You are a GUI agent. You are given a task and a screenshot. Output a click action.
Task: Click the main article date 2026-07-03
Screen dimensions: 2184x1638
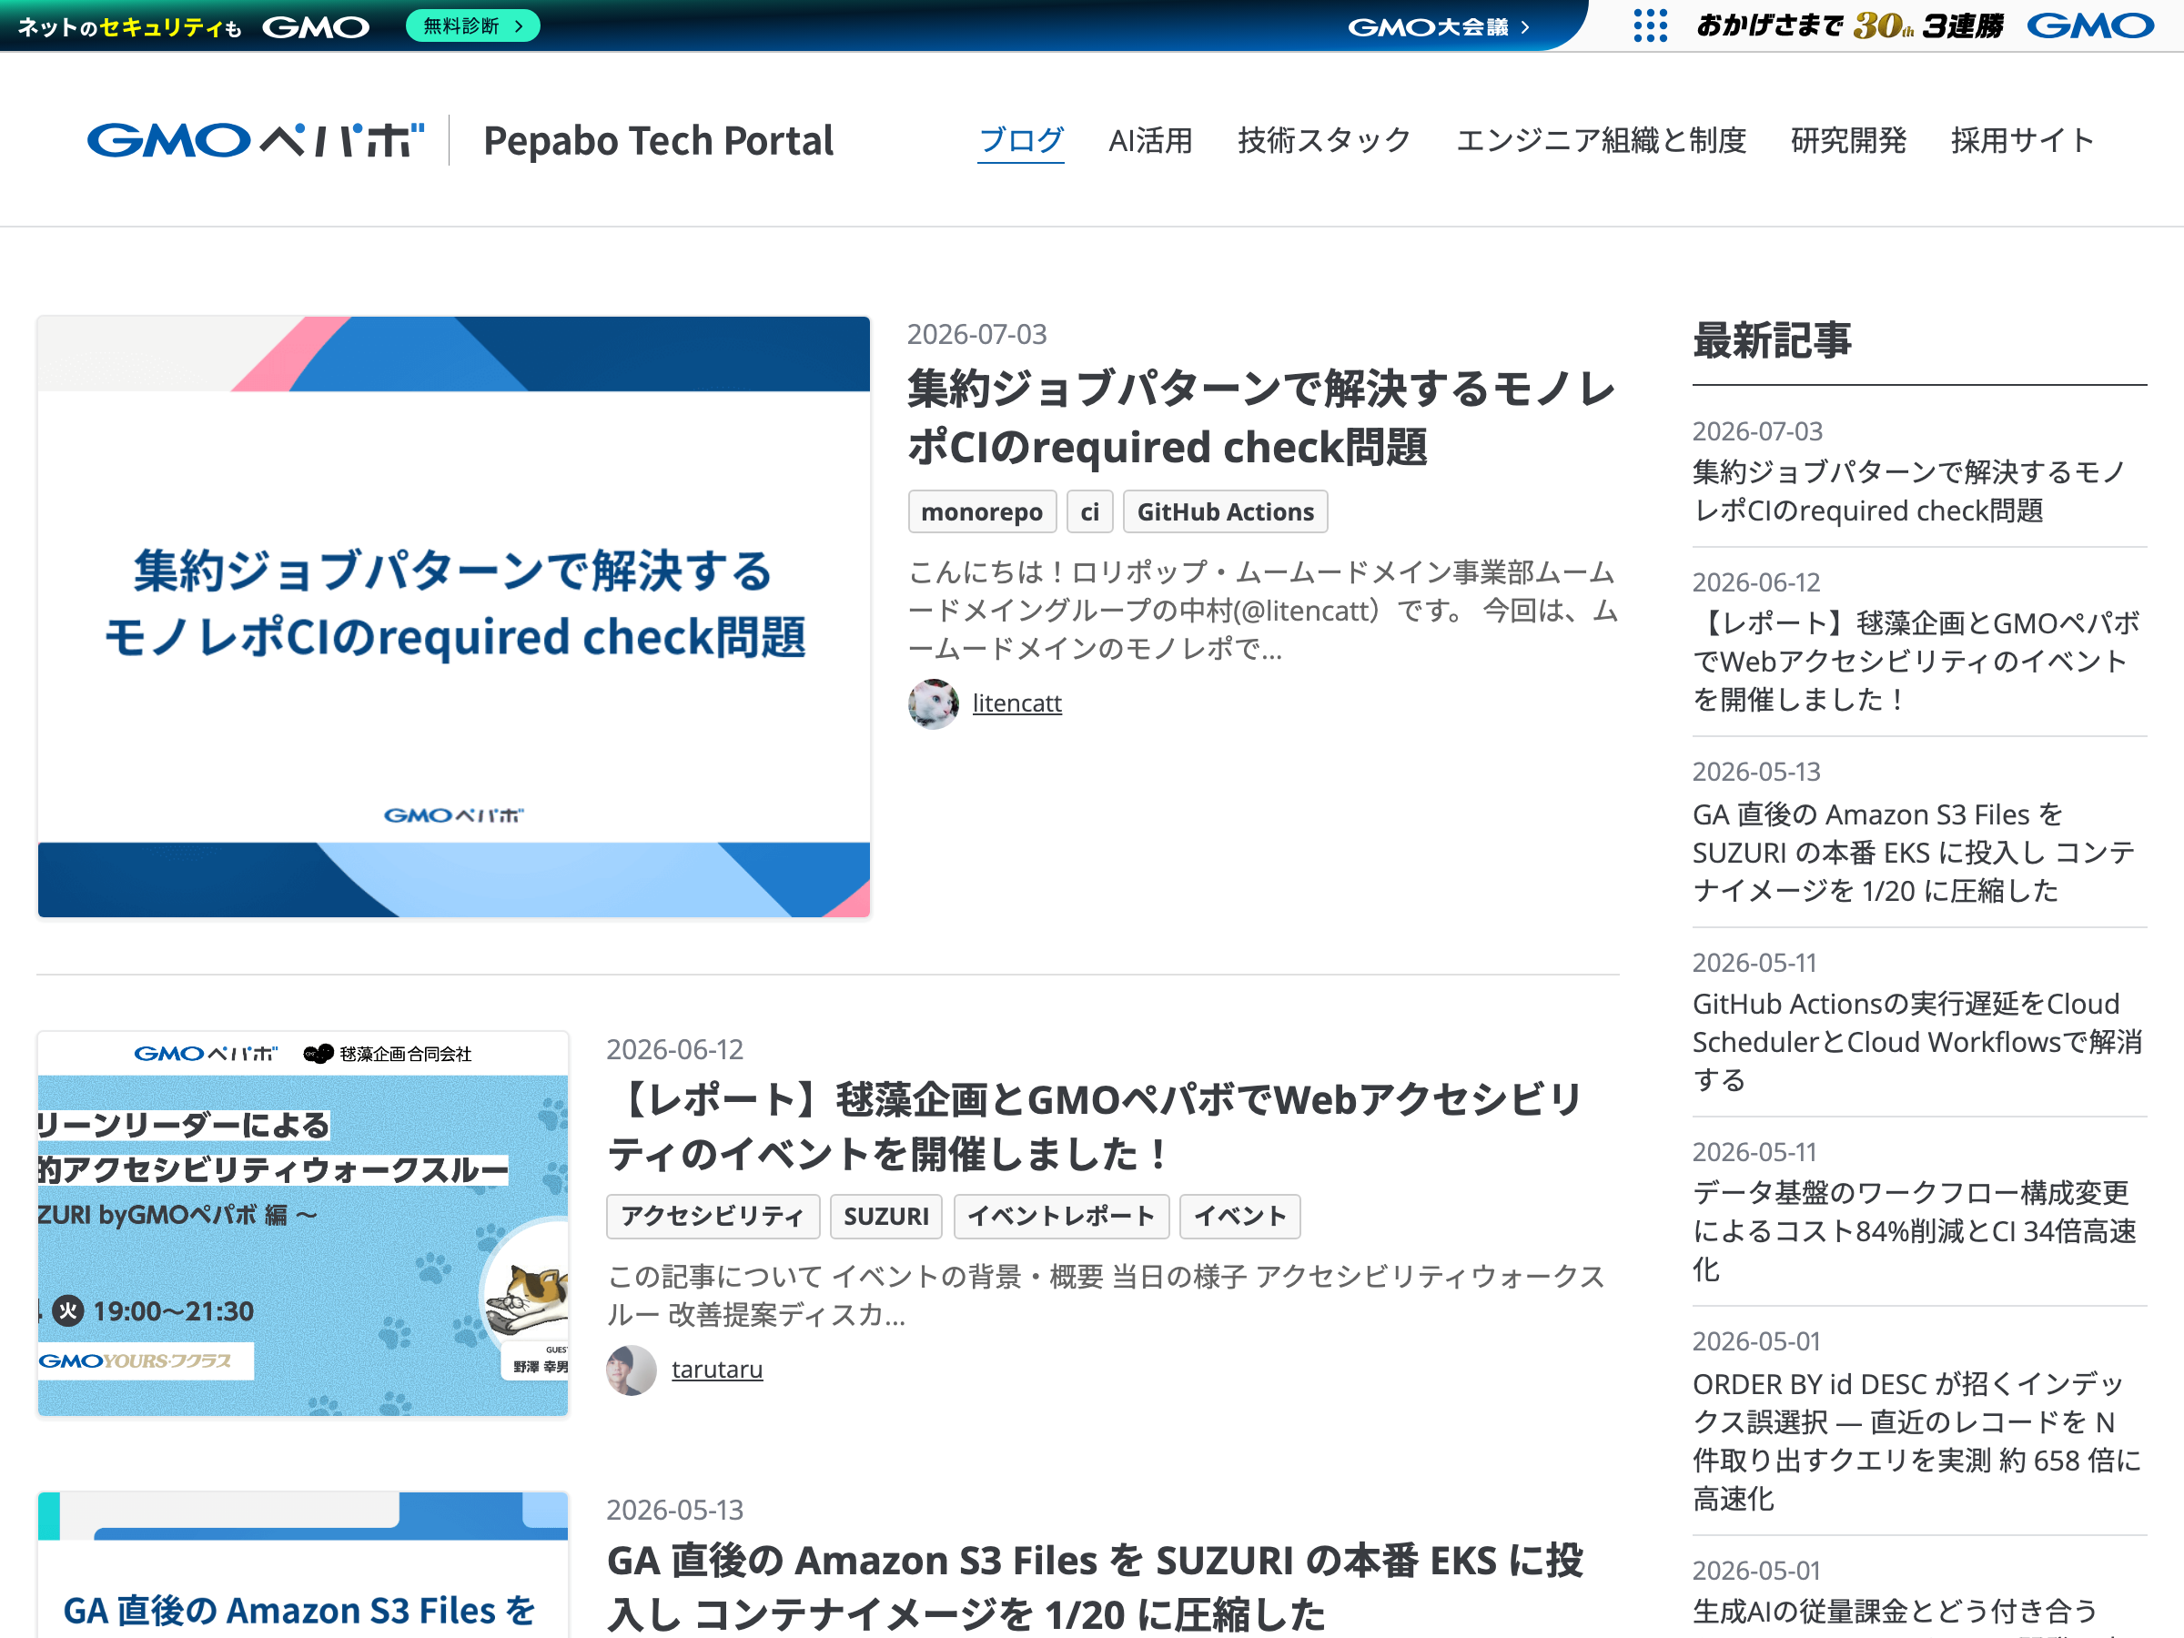tap(977, 335)
